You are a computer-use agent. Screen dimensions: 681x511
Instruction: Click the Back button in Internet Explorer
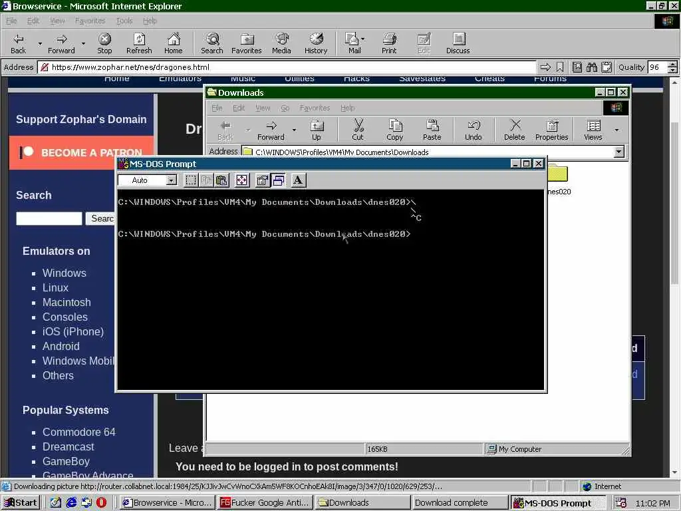click(x=18, y=43)
